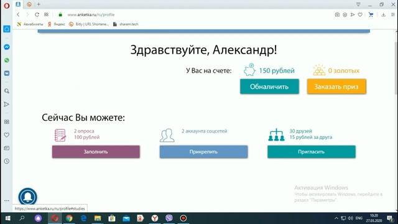The width and height of the screenshot is (398, 224).
Task: Open a new tab with plus
Action: 39,4
